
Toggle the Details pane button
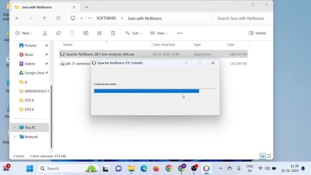coord(257,33)
